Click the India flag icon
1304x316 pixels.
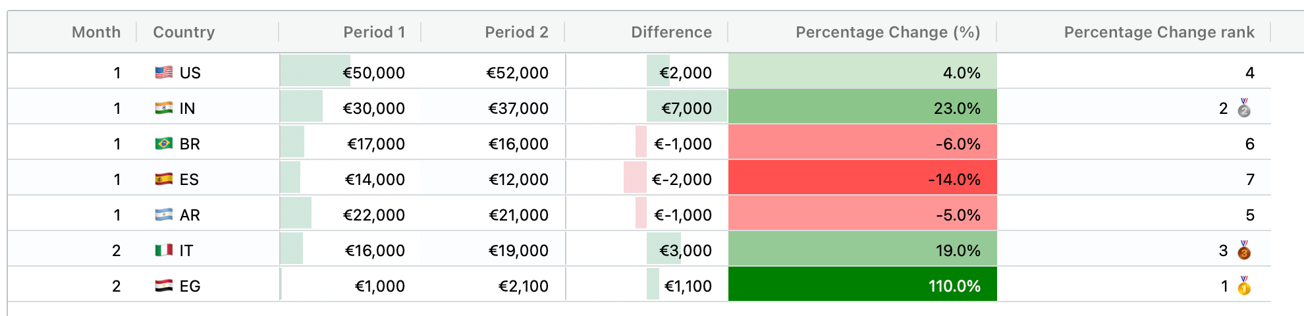(163, 108)
